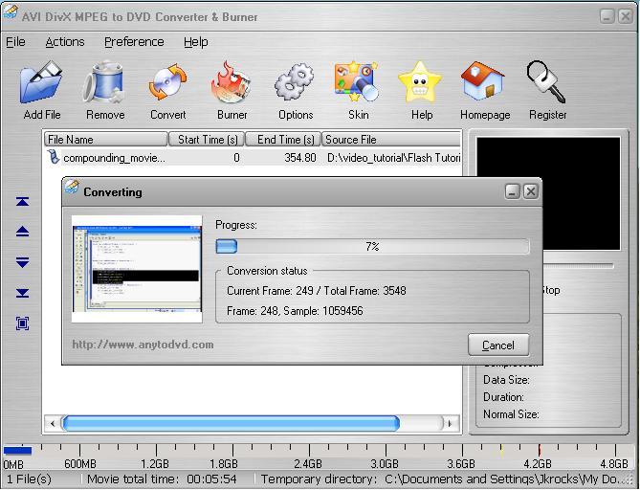This screenshot has height=490, width=640.
Task: Click the File Name column header
Action: coord(106,139)
